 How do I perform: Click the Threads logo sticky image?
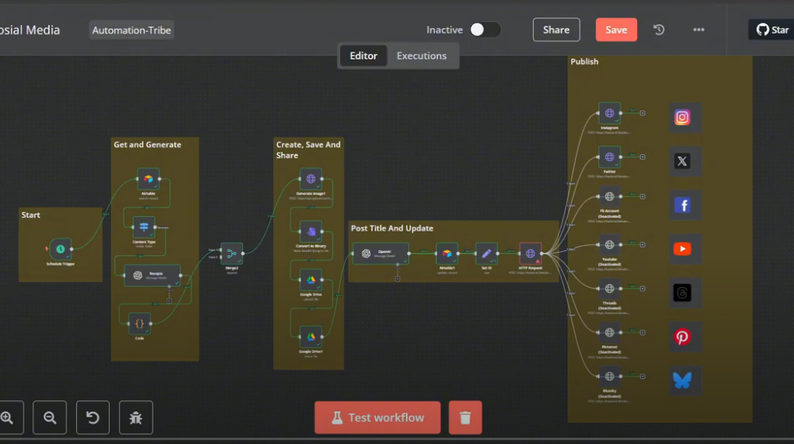tap(682, 293)
